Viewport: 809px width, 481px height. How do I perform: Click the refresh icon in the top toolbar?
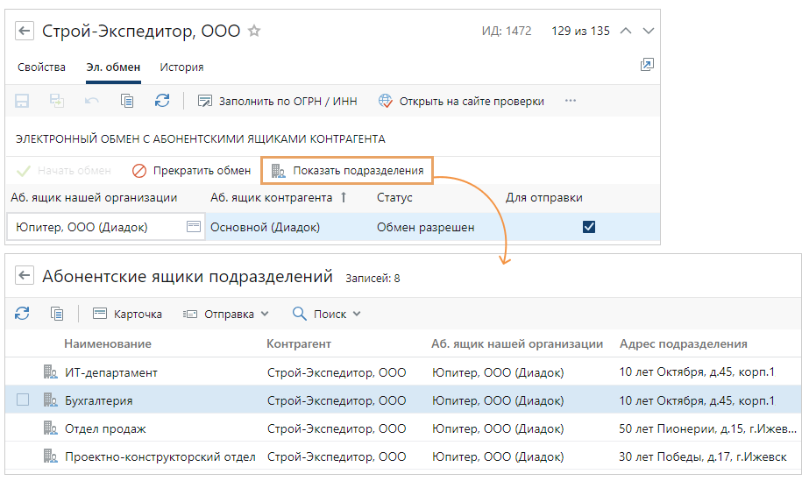tap(161, 101)
